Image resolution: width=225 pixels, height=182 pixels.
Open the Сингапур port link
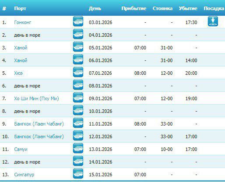tap(24, 175)
